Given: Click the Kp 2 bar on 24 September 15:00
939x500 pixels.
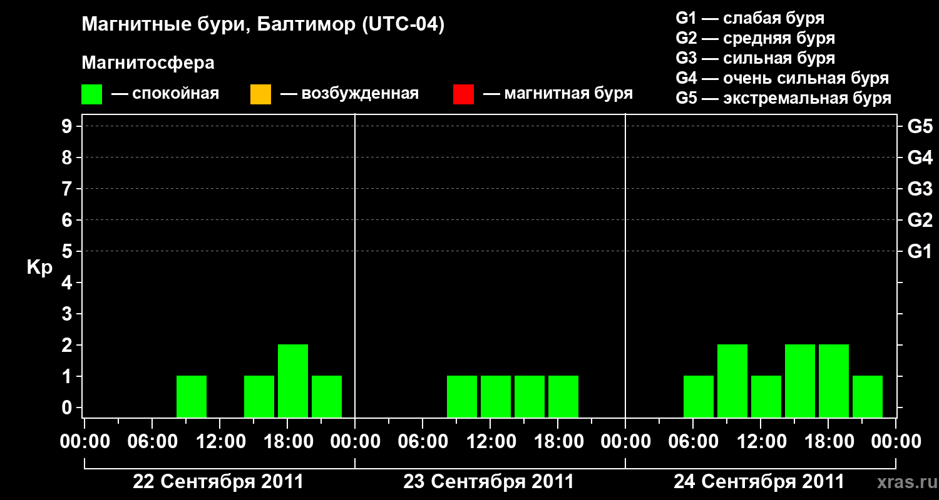Looking at the screenshot, I should coord(800,381).
